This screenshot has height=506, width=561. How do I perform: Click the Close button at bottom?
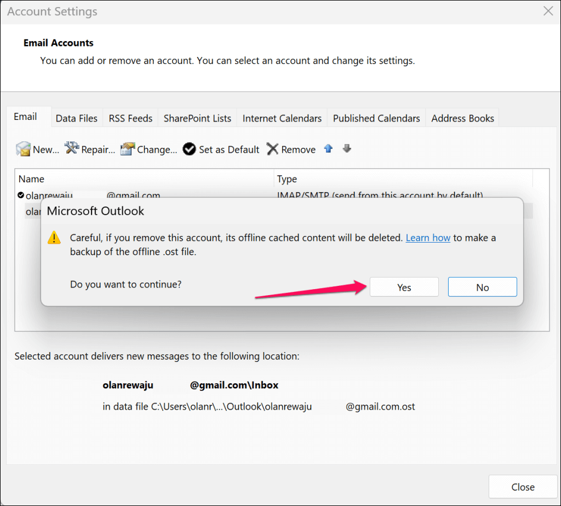click(523, 487)
